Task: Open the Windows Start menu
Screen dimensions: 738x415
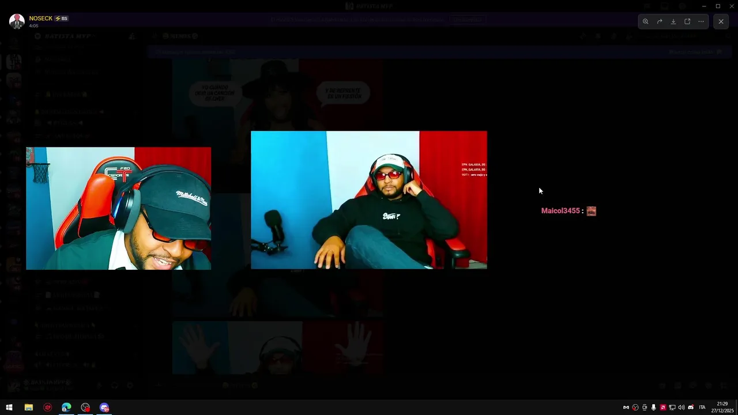Action: click(x=9, y=408)
